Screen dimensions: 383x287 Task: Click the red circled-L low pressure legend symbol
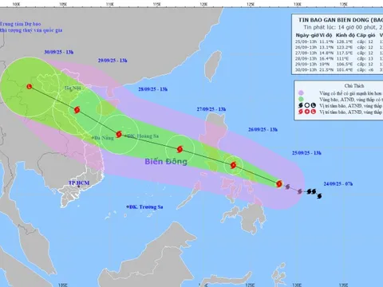coord(314,112)
